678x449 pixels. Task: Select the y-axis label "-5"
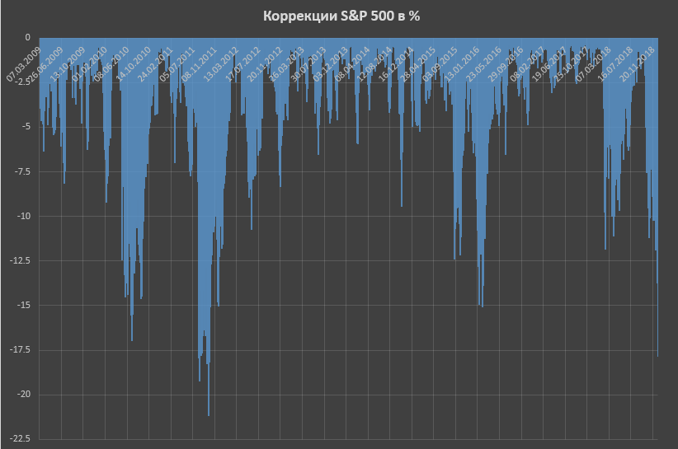coord(26,127)
